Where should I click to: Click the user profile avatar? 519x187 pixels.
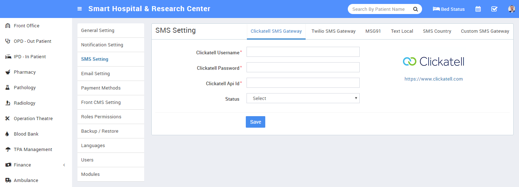511,9
